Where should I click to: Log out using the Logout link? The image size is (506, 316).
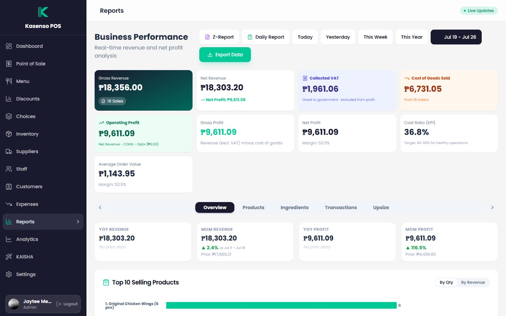[x=67, y=304]
